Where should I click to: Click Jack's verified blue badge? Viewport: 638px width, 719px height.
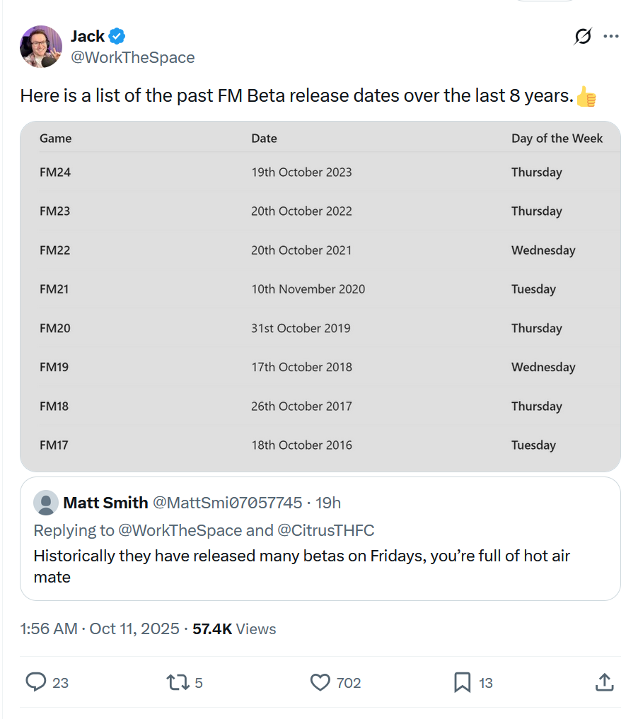click(117, 36)
